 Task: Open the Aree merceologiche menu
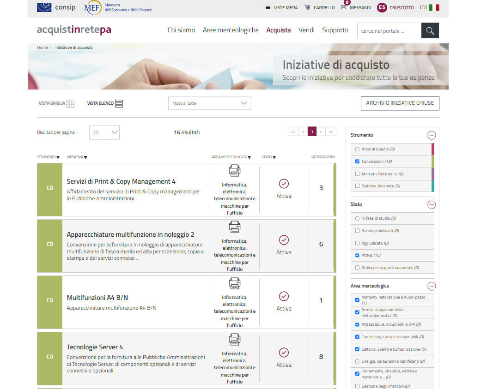point(231,30)
